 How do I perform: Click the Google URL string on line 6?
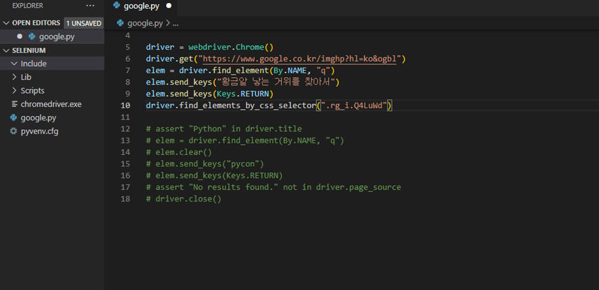click(x=300, y=59)
